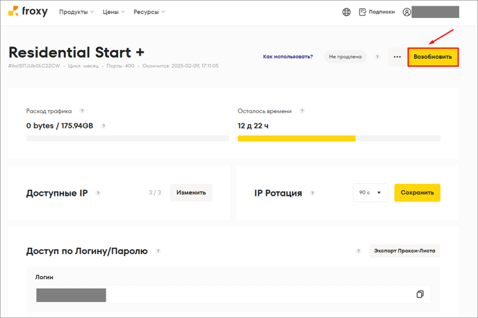Click the Цикл: месяц text
The width and height of the screenshot is (478, 318).
tap(83, 66)
